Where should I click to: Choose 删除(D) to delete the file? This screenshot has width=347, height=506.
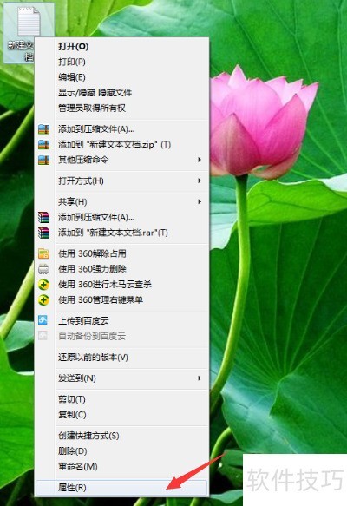pos(121,450)
